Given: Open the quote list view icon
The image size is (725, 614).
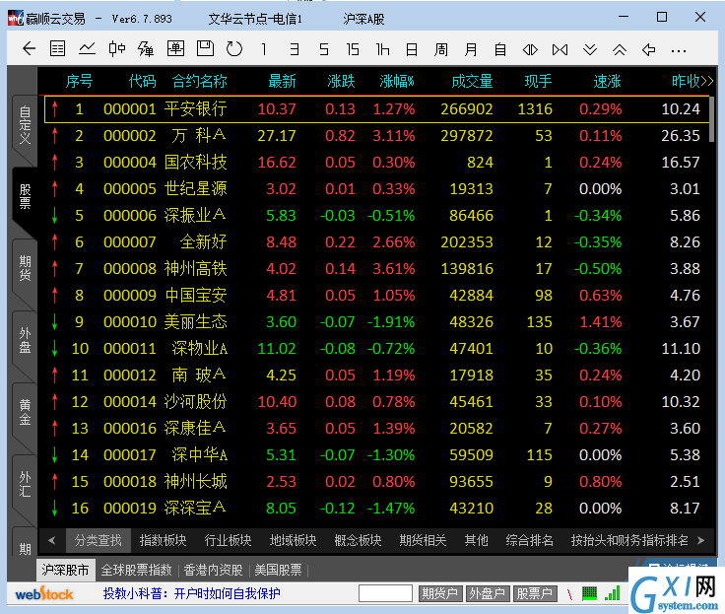Looking at the screenshot, I should pyautogui.click(x=58, y=48).
